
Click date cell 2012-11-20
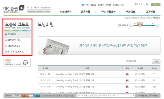tap(45, 74)
